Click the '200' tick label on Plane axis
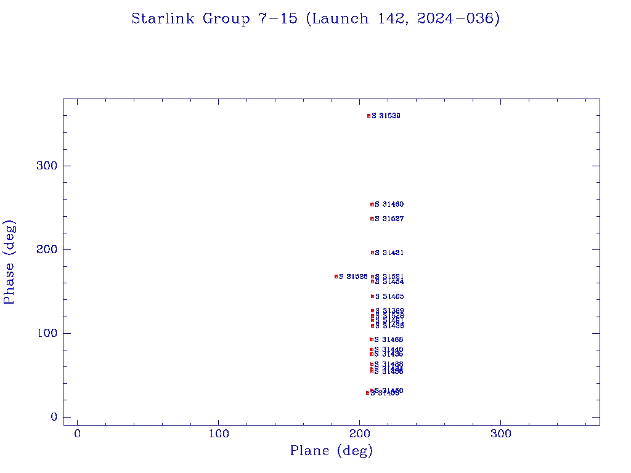The height and width of the screenshot is (473, 631). (359, 434)
